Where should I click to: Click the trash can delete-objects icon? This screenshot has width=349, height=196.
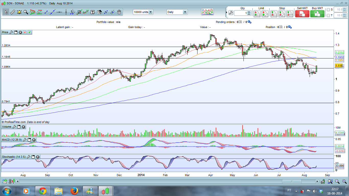[x=119, y=12]
